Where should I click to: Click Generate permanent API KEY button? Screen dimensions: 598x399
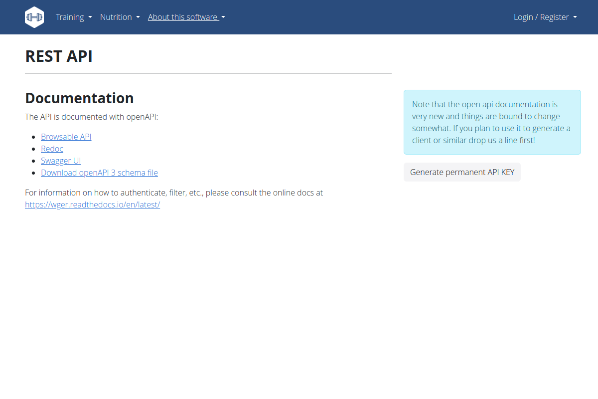point(462,172)
